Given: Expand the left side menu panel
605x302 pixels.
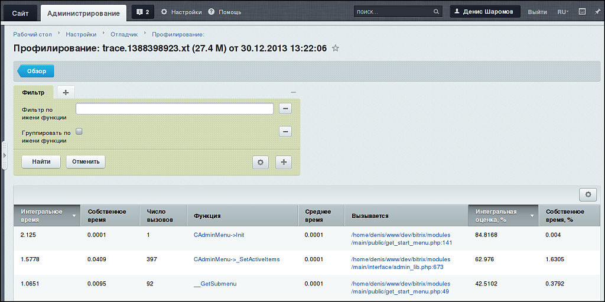Looking at the screenshot, I should point(4,155).
